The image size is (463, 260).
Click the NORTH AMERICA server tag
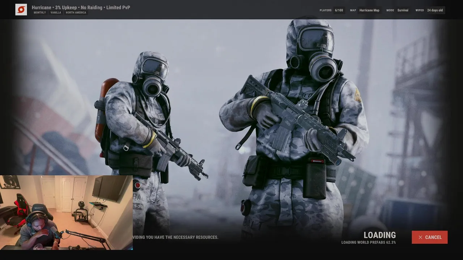click(x=76, y=13)
